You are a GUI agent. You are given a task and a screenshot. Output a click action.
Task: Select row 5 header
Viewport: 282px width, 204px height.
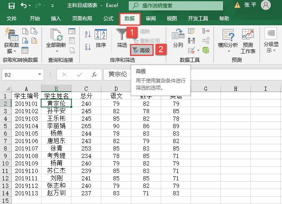coord(5,126)
